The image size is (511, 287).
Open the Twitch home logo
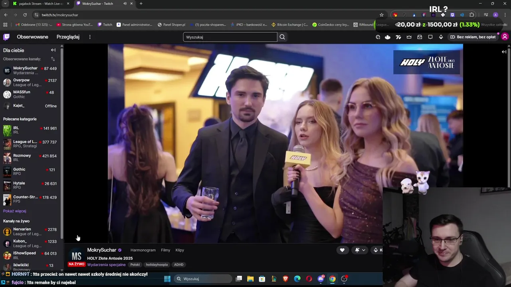6,37
